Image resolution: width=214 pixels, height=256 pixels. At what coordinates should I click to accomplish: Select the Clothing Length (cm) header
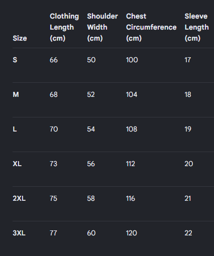point(64,27)
